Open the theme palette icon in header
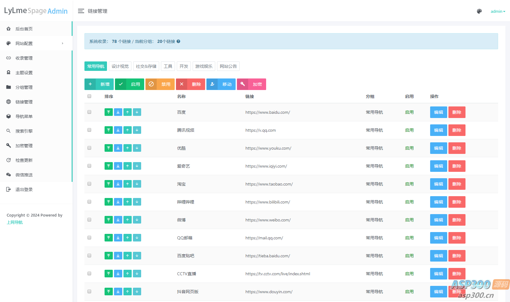Image resolution: width=510 pixels, height=302 pixels. [479, 11]
